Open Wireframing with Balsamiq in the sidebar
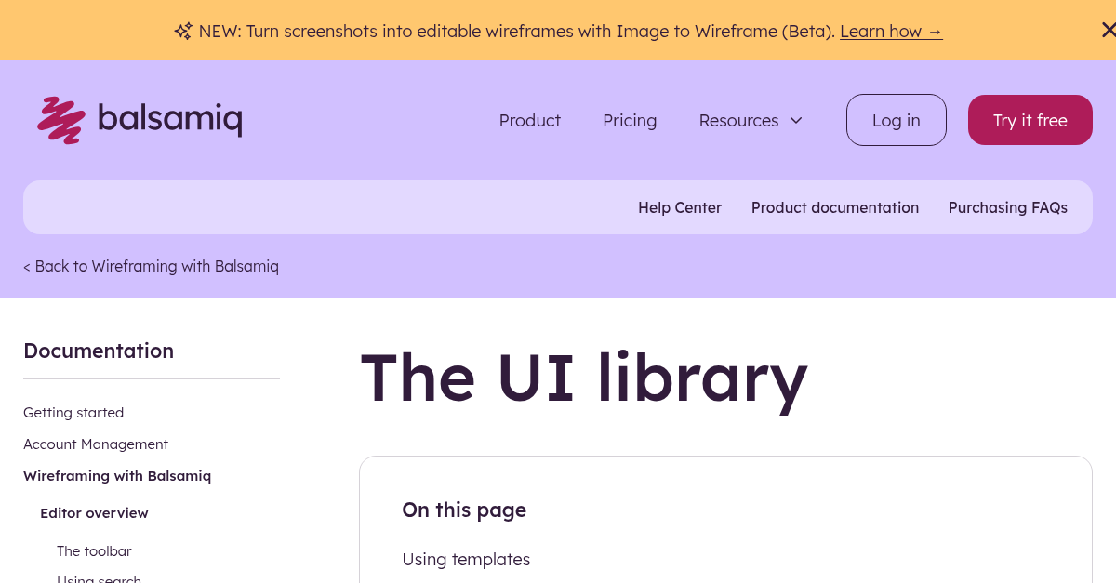Image resolution: width=1116 pixels, height=583 pixels. click(117, 475)
